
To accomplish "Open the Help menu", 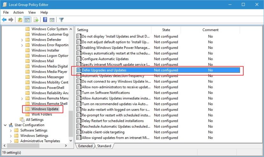I will (44, 12).
